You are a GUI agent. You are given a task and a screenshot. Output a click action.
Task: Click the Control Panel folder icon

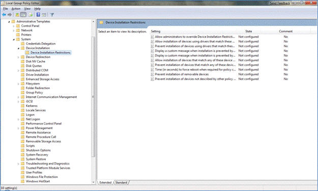click(18, 26)
